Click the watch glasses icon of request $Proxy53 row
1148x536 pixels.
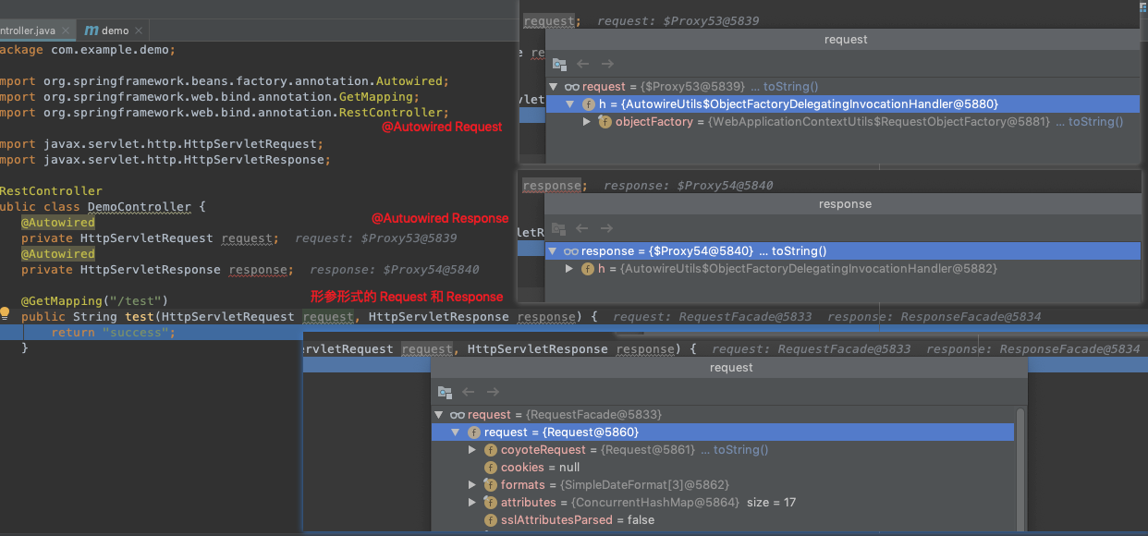(x=572, y=87)
